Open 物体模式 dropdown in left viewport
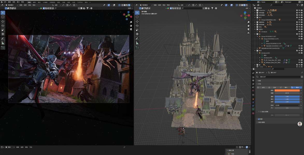The height and width of the screenshot is (155, 304). point(11,5)
